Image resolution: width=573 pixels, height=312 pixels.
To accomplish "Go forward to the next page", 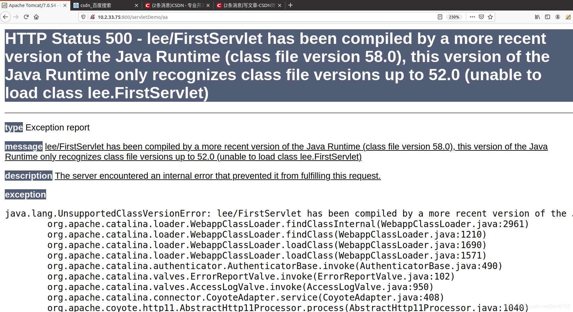I will [x=15, y=17].
